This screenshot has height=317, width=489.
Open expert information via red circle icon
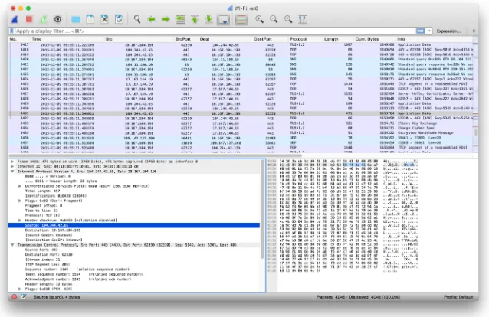[x=14, y=297]
